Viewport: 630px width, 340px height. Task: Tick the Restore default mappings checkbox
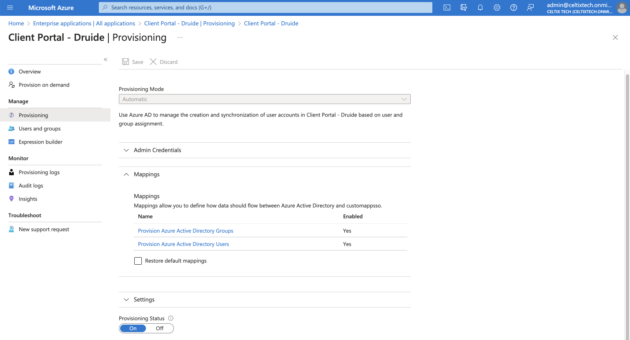138,261
